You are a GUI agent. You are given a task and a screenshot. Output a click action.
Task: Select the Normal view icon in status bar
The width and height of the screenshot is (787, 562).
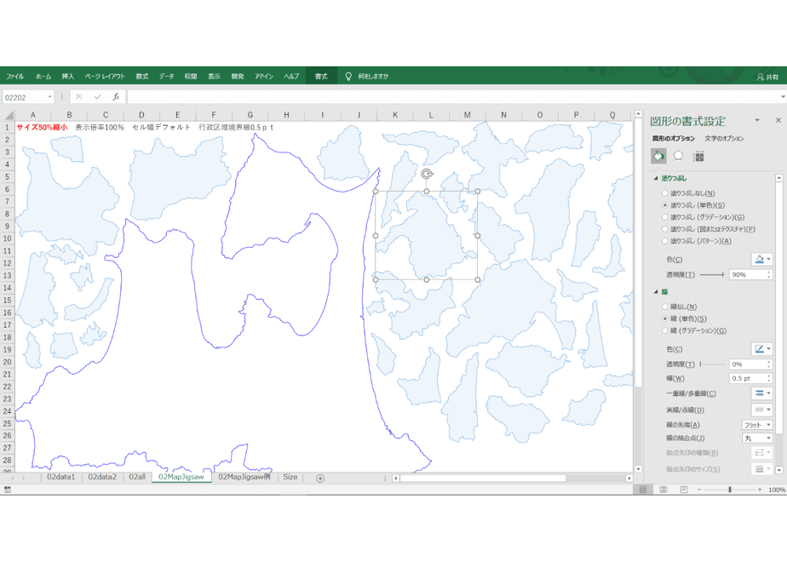point(643,490)
